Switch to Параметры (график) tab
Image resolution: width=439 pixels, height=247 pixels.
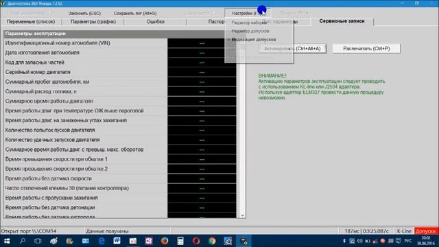tap(93, 21)
